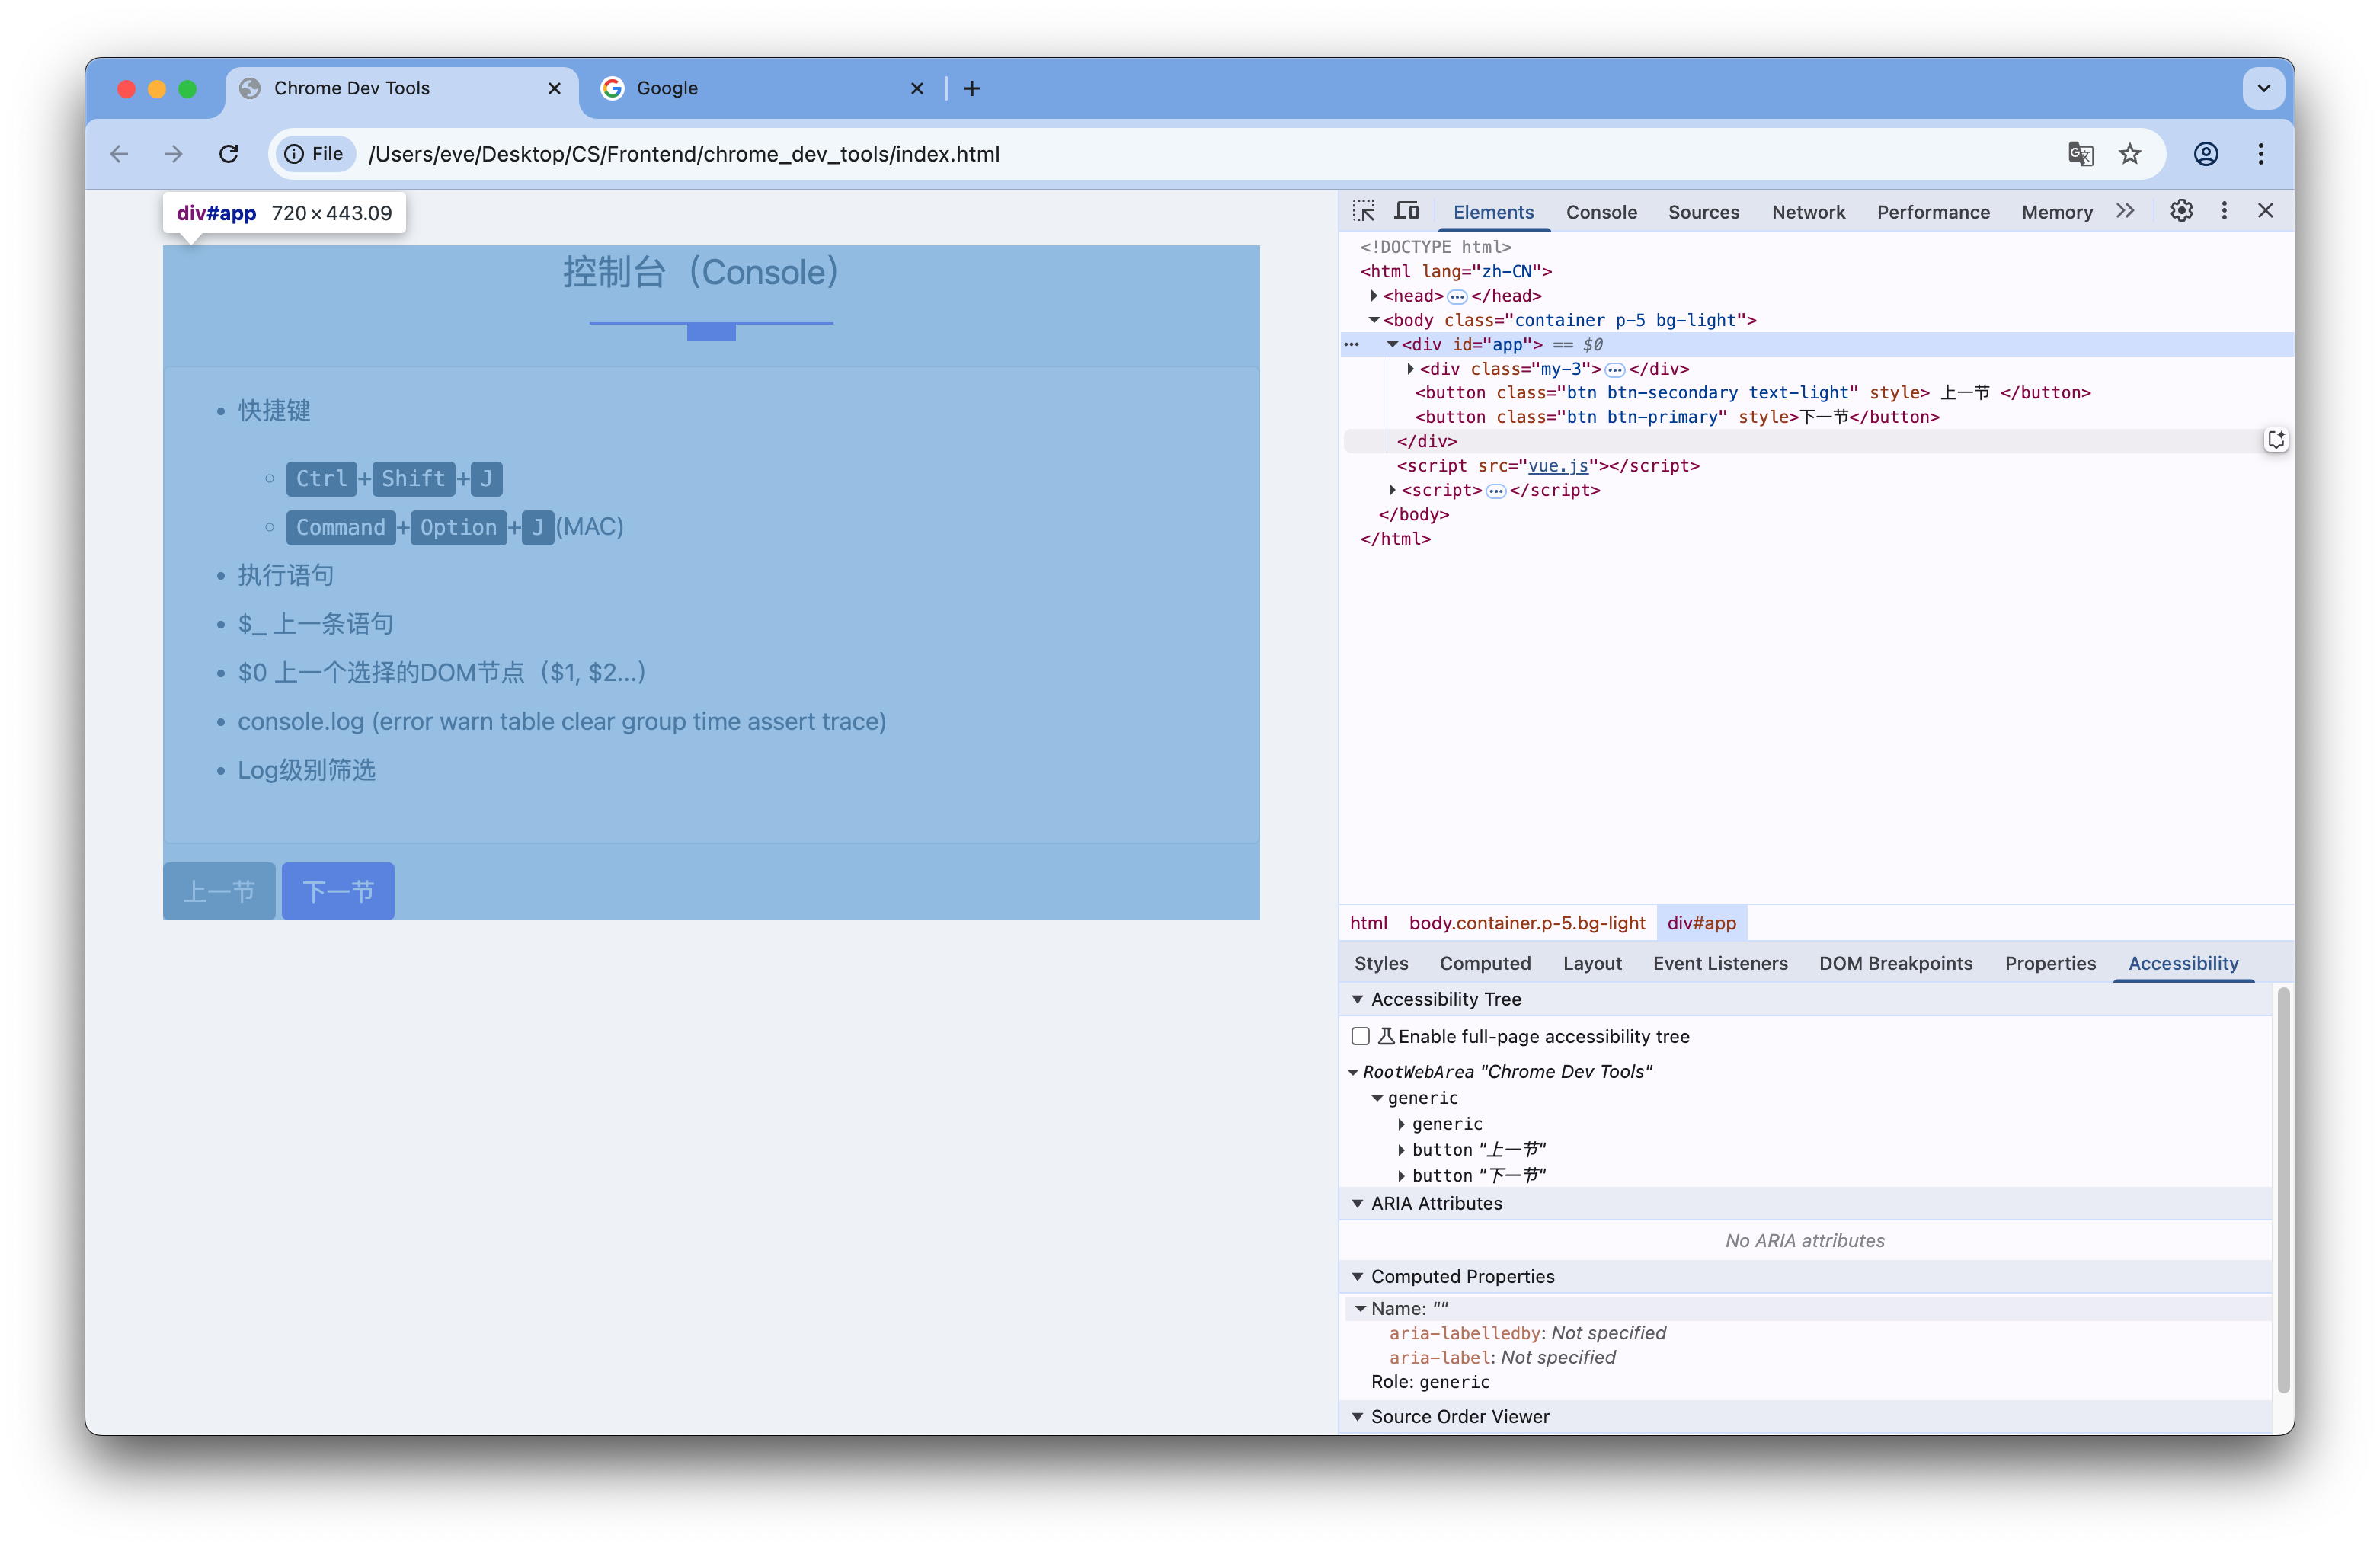The width and height of the screenshot is (2380, 1548).
Task: Click the 下一节 button on the page
Action: [337, 890]
